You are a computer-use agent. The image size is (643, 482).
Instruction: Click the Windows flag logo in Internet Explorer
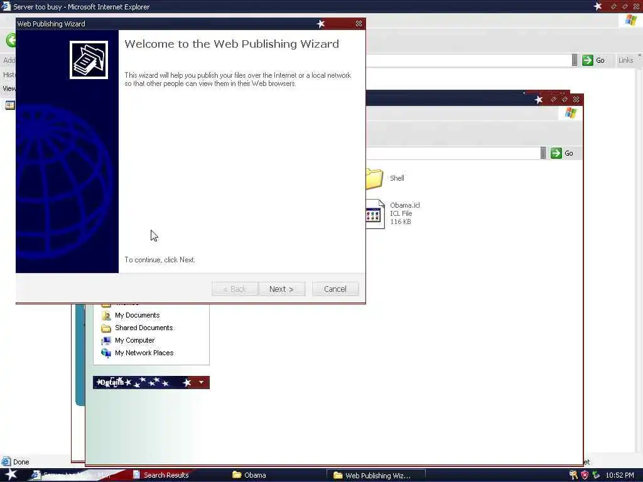pyautogui.click(x=630, y=20)
